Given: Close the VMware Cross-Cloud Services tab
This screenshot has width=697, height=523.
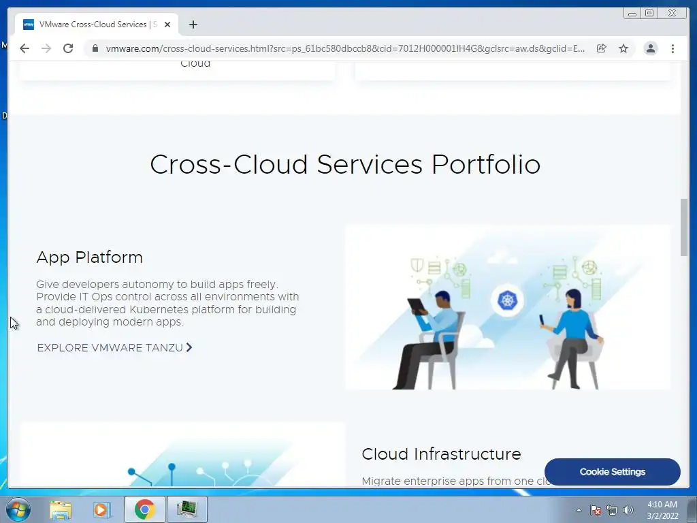Looking at the screenshot, I should point(167,25).
